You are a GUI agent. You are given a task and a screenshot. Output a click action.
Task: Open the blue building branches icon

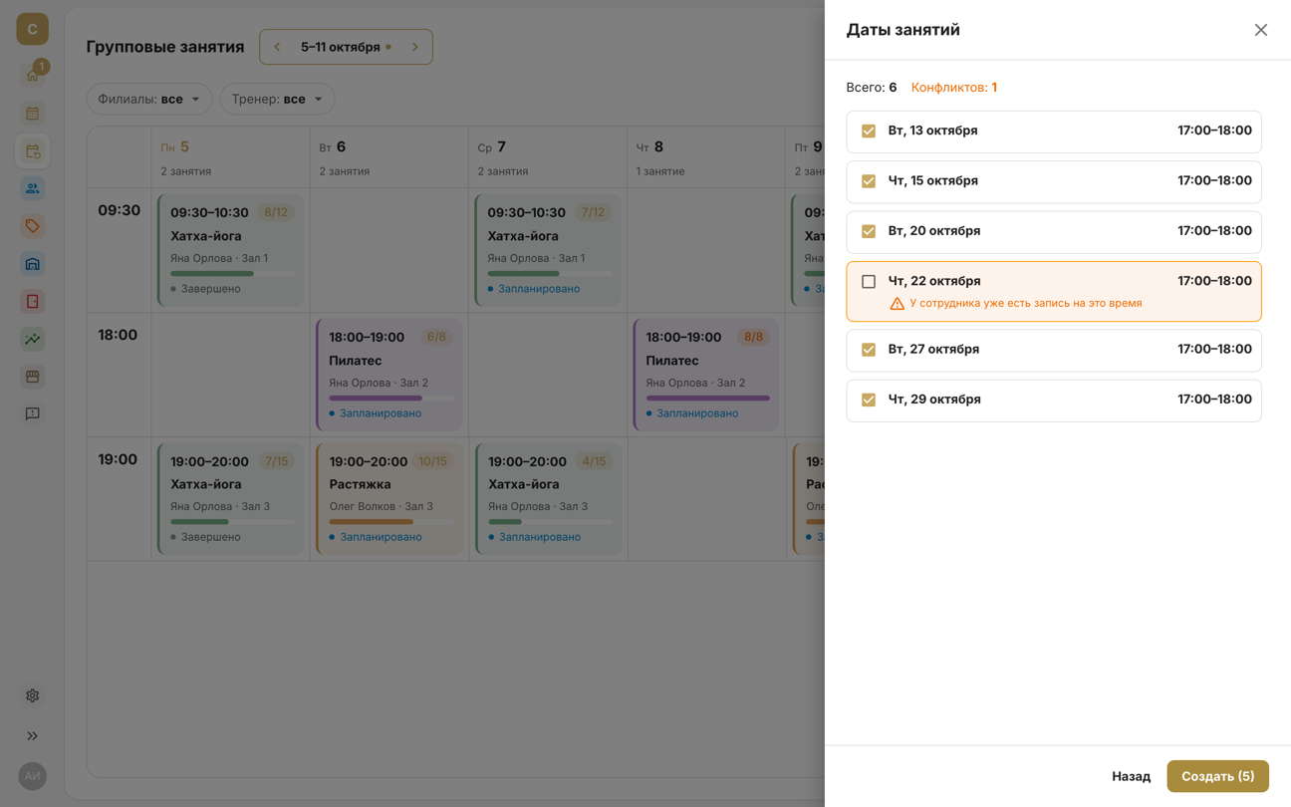[33, 264]
